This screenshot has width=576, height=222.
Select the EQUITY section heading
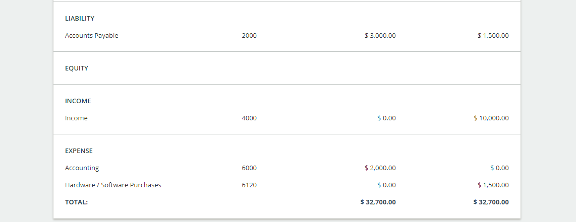[x=76, y=68]
